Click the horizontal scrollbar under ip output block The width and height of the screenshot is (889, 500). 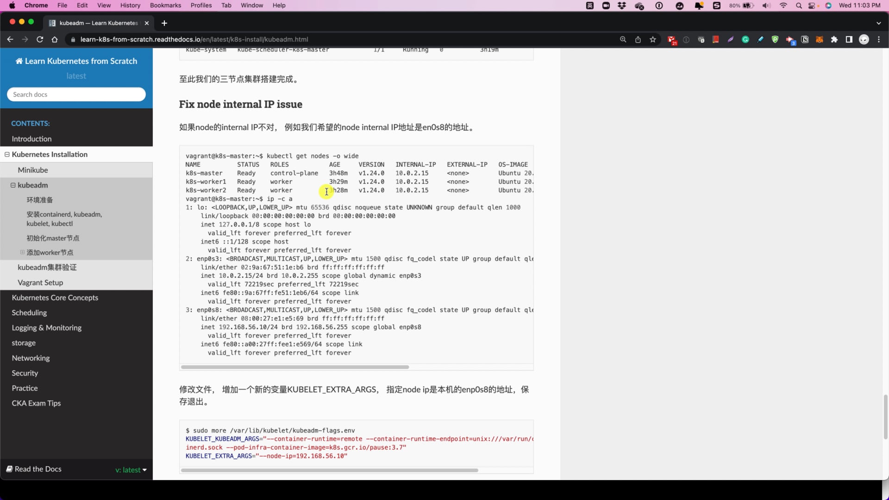[295, 367]
